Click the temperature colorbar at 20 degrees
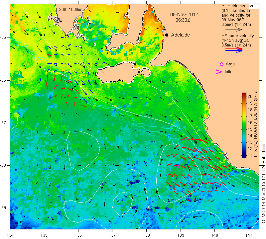266x239 pixels. [x=244, y=96]
